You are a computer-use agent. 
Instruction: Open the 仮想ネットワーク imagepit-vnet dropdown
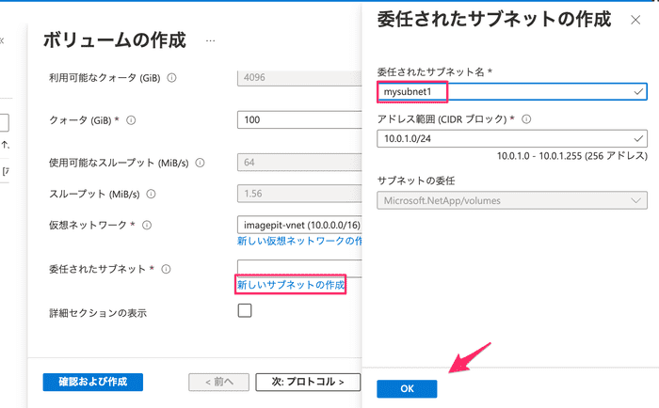coord(299,225)
